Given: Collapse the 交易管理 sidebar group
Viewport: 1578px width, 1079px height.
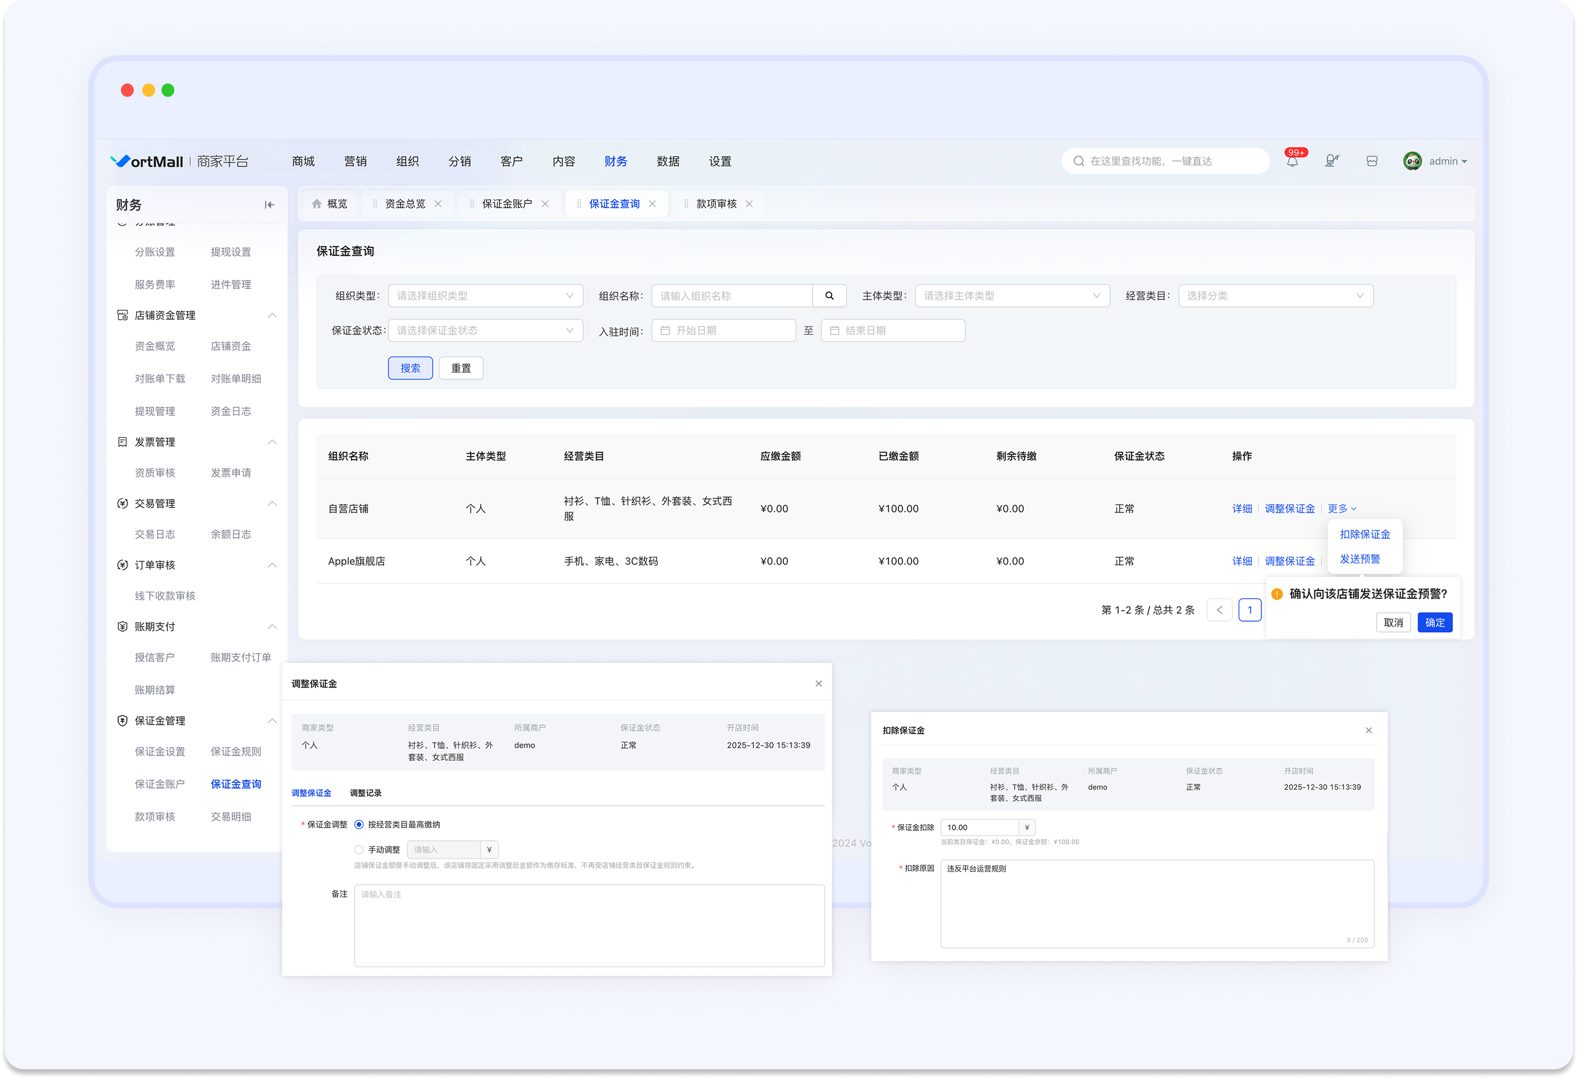Looking at the screenshot, I should pos(272,504).
